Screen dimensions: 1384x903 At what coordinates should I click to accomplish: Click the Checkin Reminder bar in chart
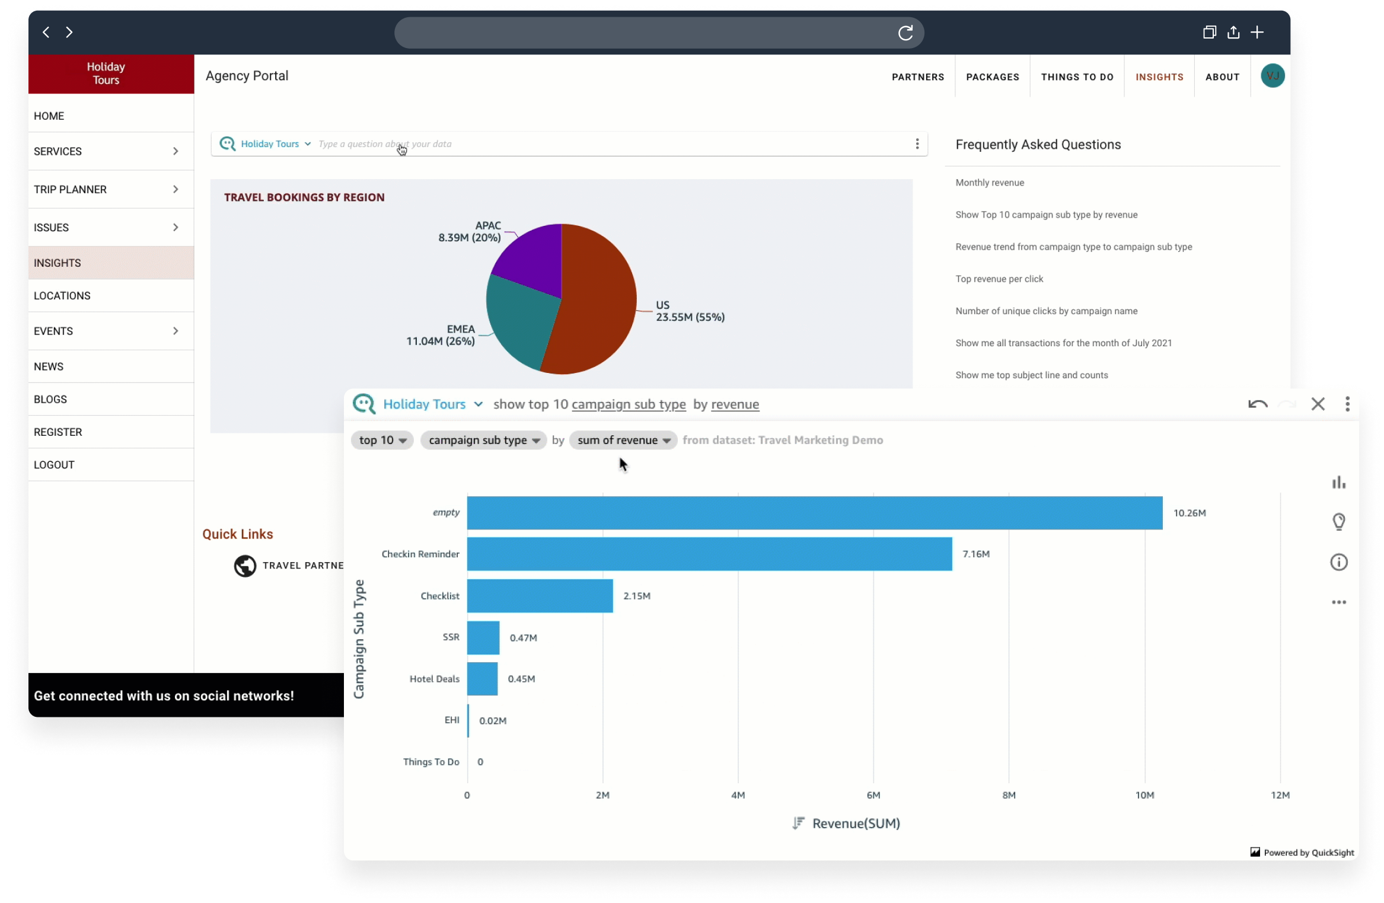(709, 554)
